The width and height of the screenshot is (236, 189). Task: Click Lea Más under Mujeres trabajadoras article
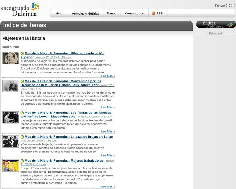point(108,186)
